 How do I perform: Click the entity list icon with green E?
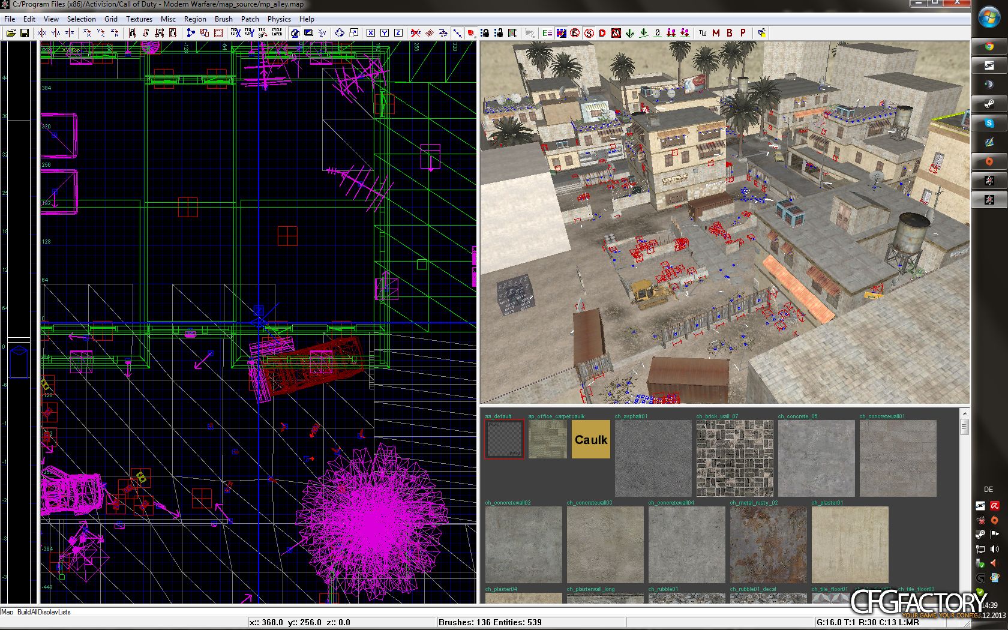[547, 33]
